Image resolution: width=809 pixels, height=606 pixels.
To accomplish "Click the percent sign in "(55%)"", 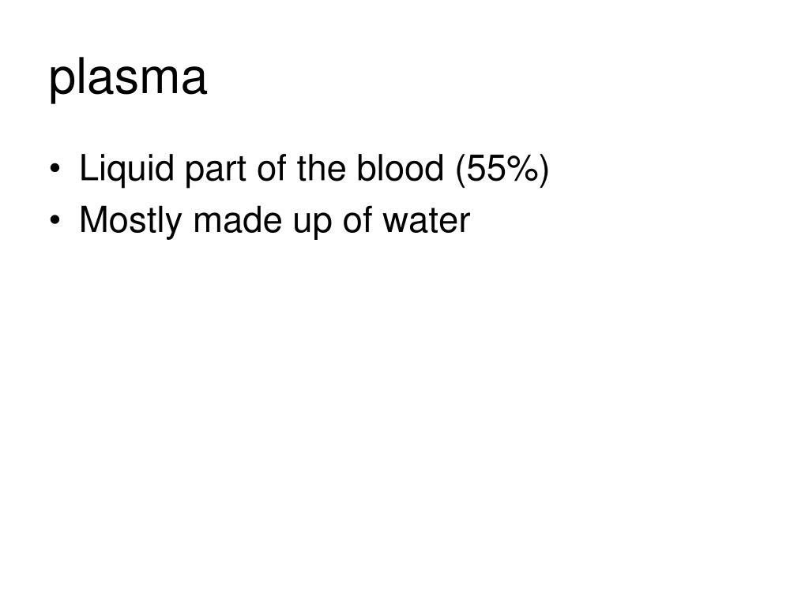I will 521,170.
